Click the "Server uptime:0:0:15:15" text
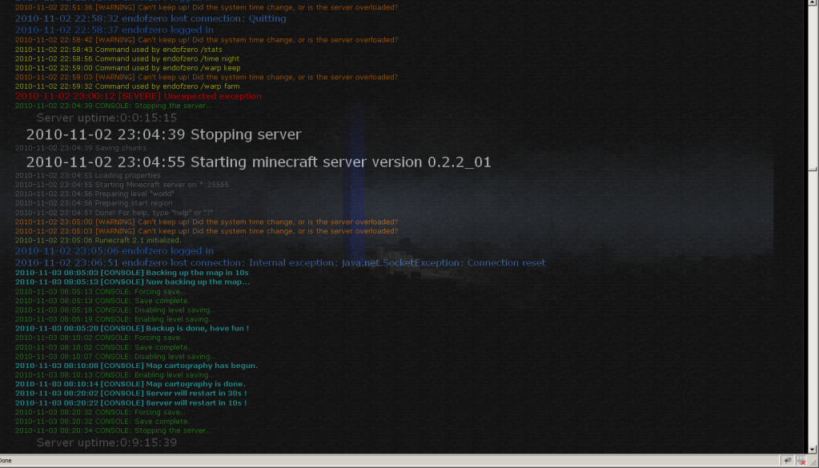Screen dimensions: 819x468 tap(106, 118)
